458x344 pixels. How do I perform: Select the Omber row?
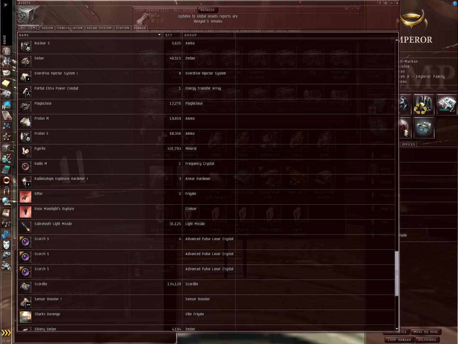click(206, 61)
